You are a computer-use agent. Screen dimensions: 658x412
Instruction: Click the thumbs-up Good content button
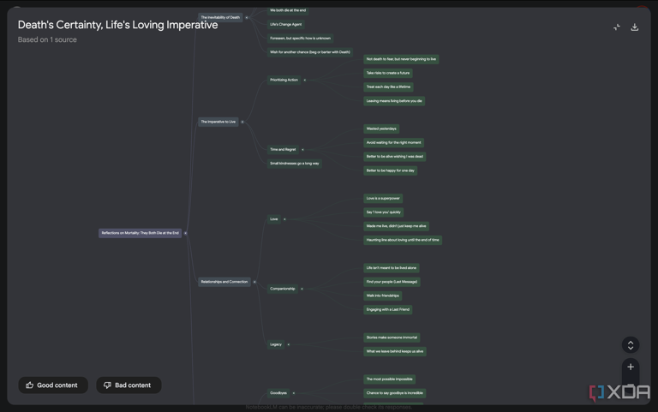coord(53,385)
